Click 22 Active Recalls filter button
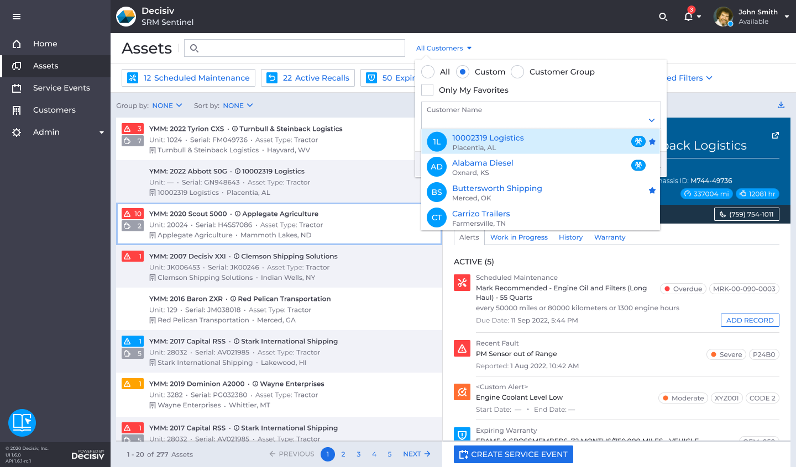Screen dimensions: 796x467 308,78
